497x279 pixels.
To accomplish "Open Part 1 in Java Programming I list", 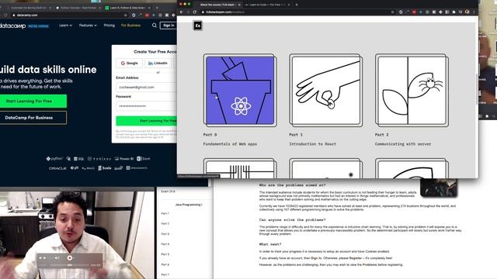I will tap(165, 214).
